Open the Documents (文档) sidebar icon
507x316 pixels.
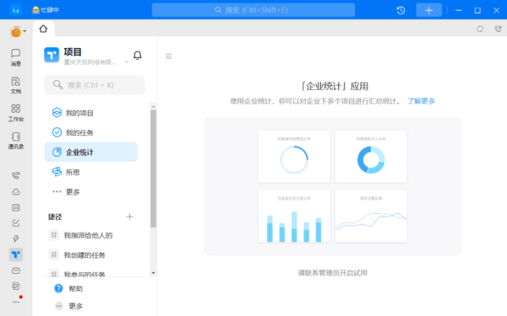[15, 85]
